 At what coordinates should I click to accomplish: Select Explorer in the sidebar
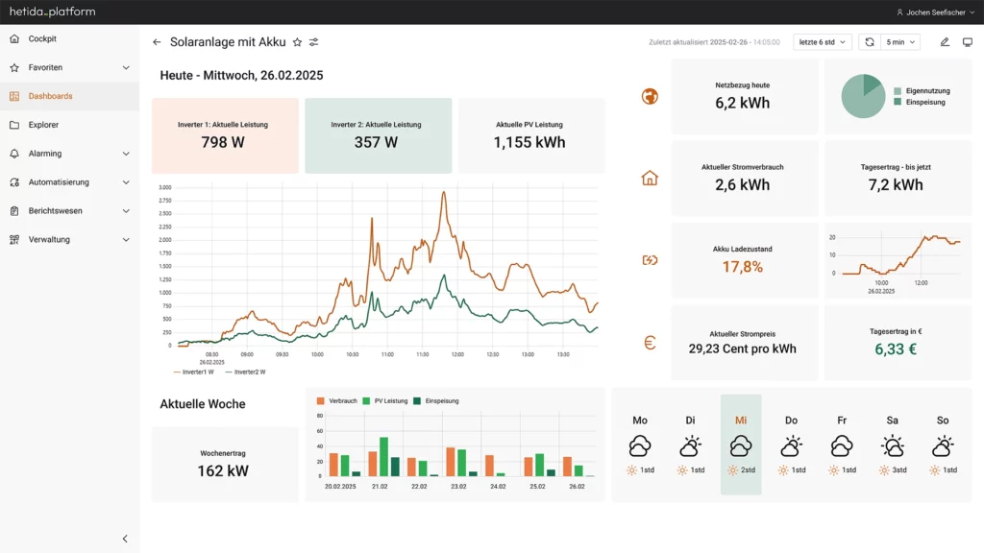click(69, 125)
